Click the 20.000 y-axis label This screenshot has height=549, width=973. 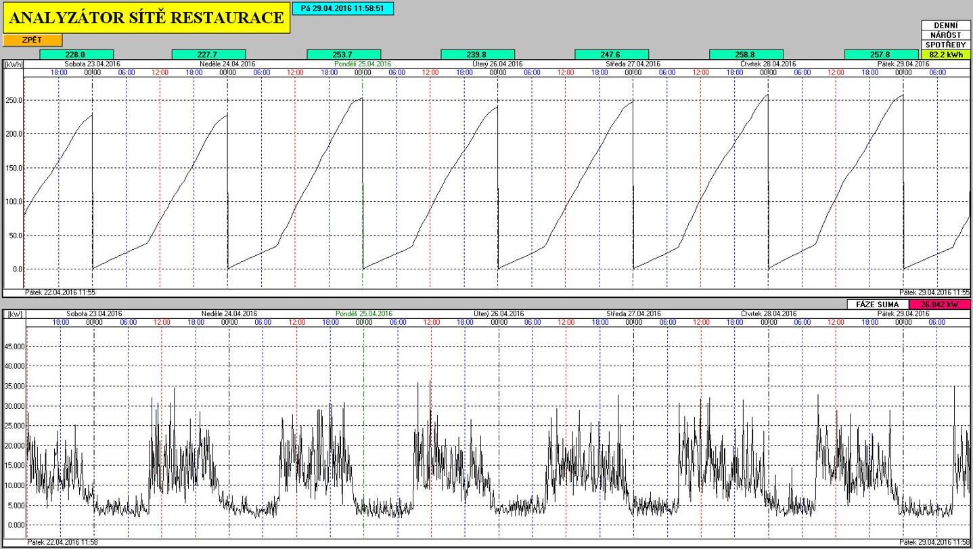(x=14, y=446)
